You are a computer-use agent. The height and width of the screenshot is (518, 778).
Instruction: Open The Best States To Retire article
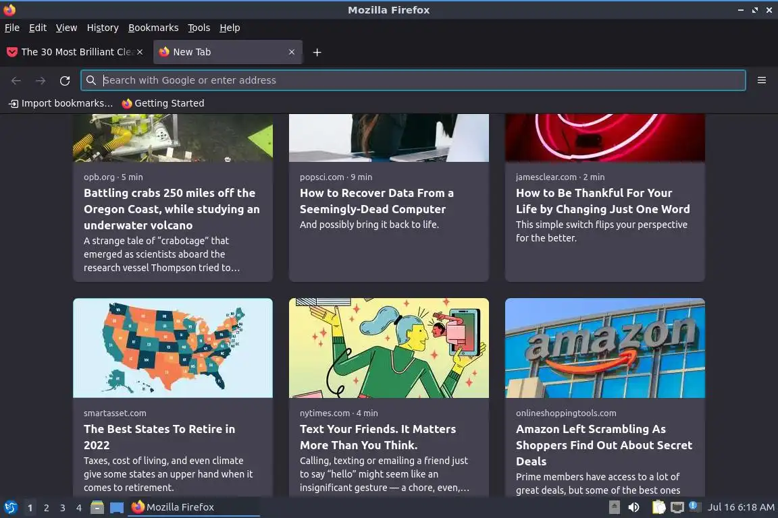[159, 436]
